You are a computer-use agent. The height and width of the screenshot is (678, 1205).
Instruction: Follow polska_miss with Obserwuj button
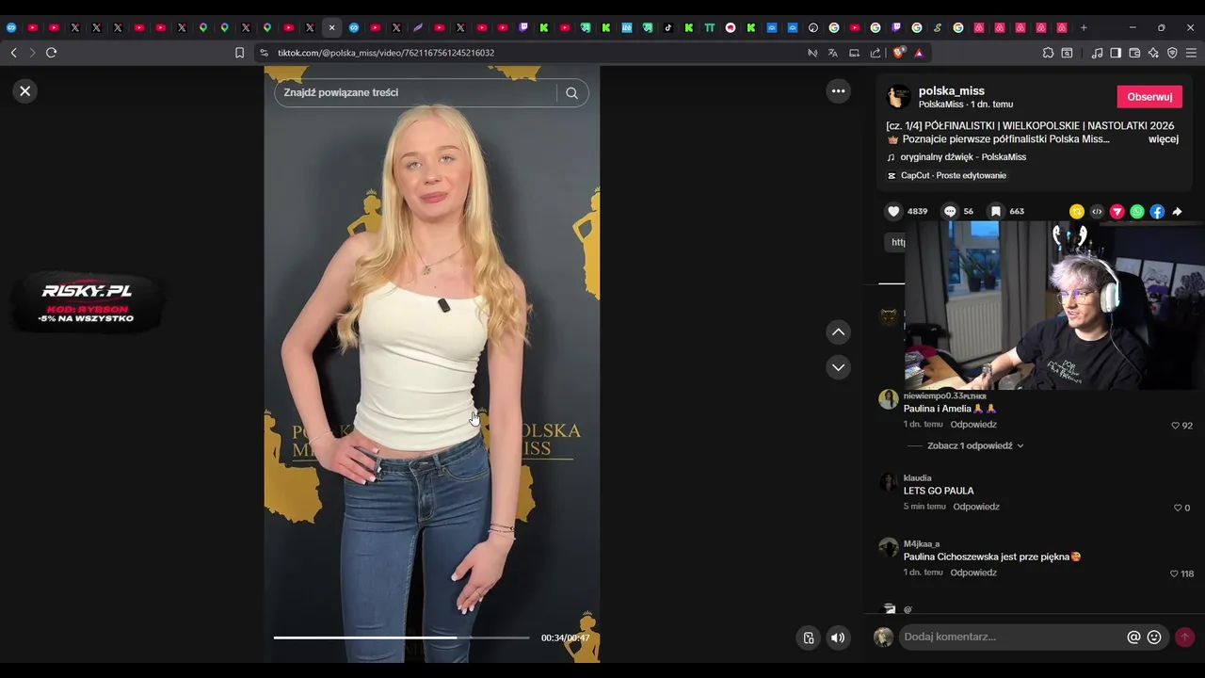[x=1149, y=97]
